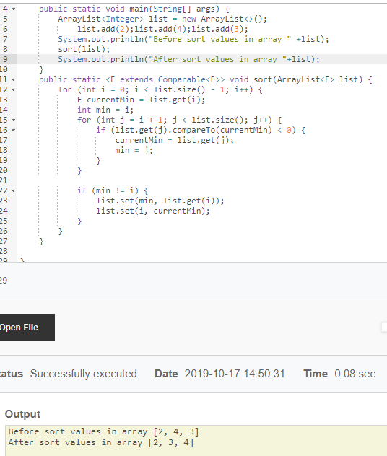Image resolution: width=387 pixels, height=456 pixels.
Task: Click the 'Before sort values' output line
Action: 103,431
